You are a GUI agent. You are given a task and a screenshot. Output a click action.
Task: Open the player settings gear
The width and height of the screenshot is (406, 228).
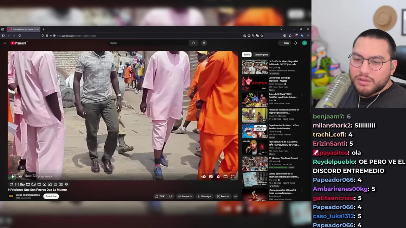218,177
